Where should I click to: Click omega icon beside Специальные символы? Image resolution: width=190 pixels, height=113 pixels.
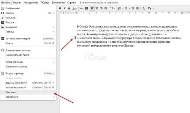tap(3, 50)
